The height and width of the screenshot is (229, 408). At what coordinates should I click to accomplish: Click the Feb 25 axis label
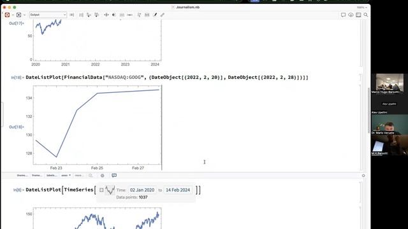pyautogui.click(x=97, y=168)
